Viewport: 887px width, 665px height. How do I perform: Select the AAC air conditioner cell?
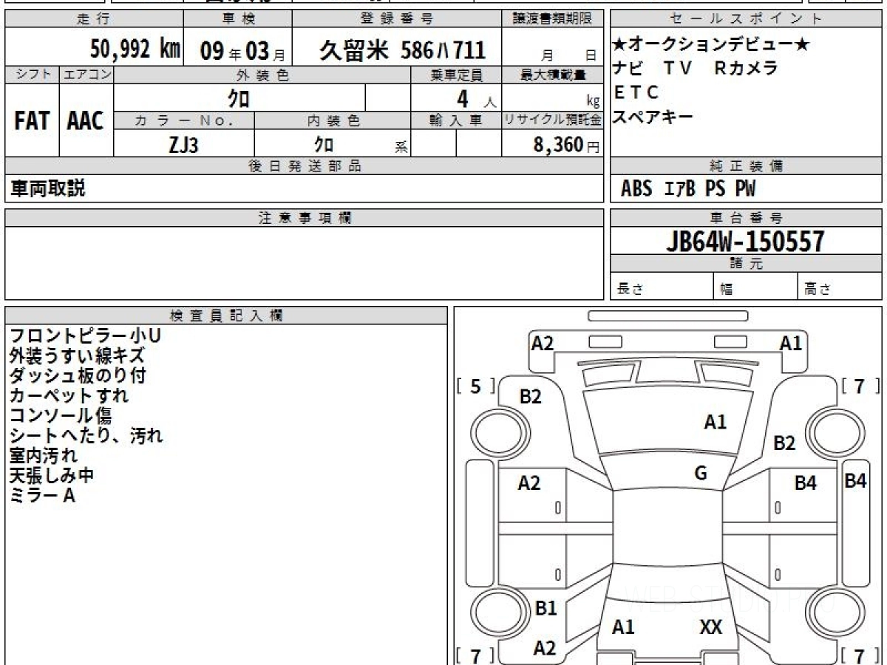86,121
